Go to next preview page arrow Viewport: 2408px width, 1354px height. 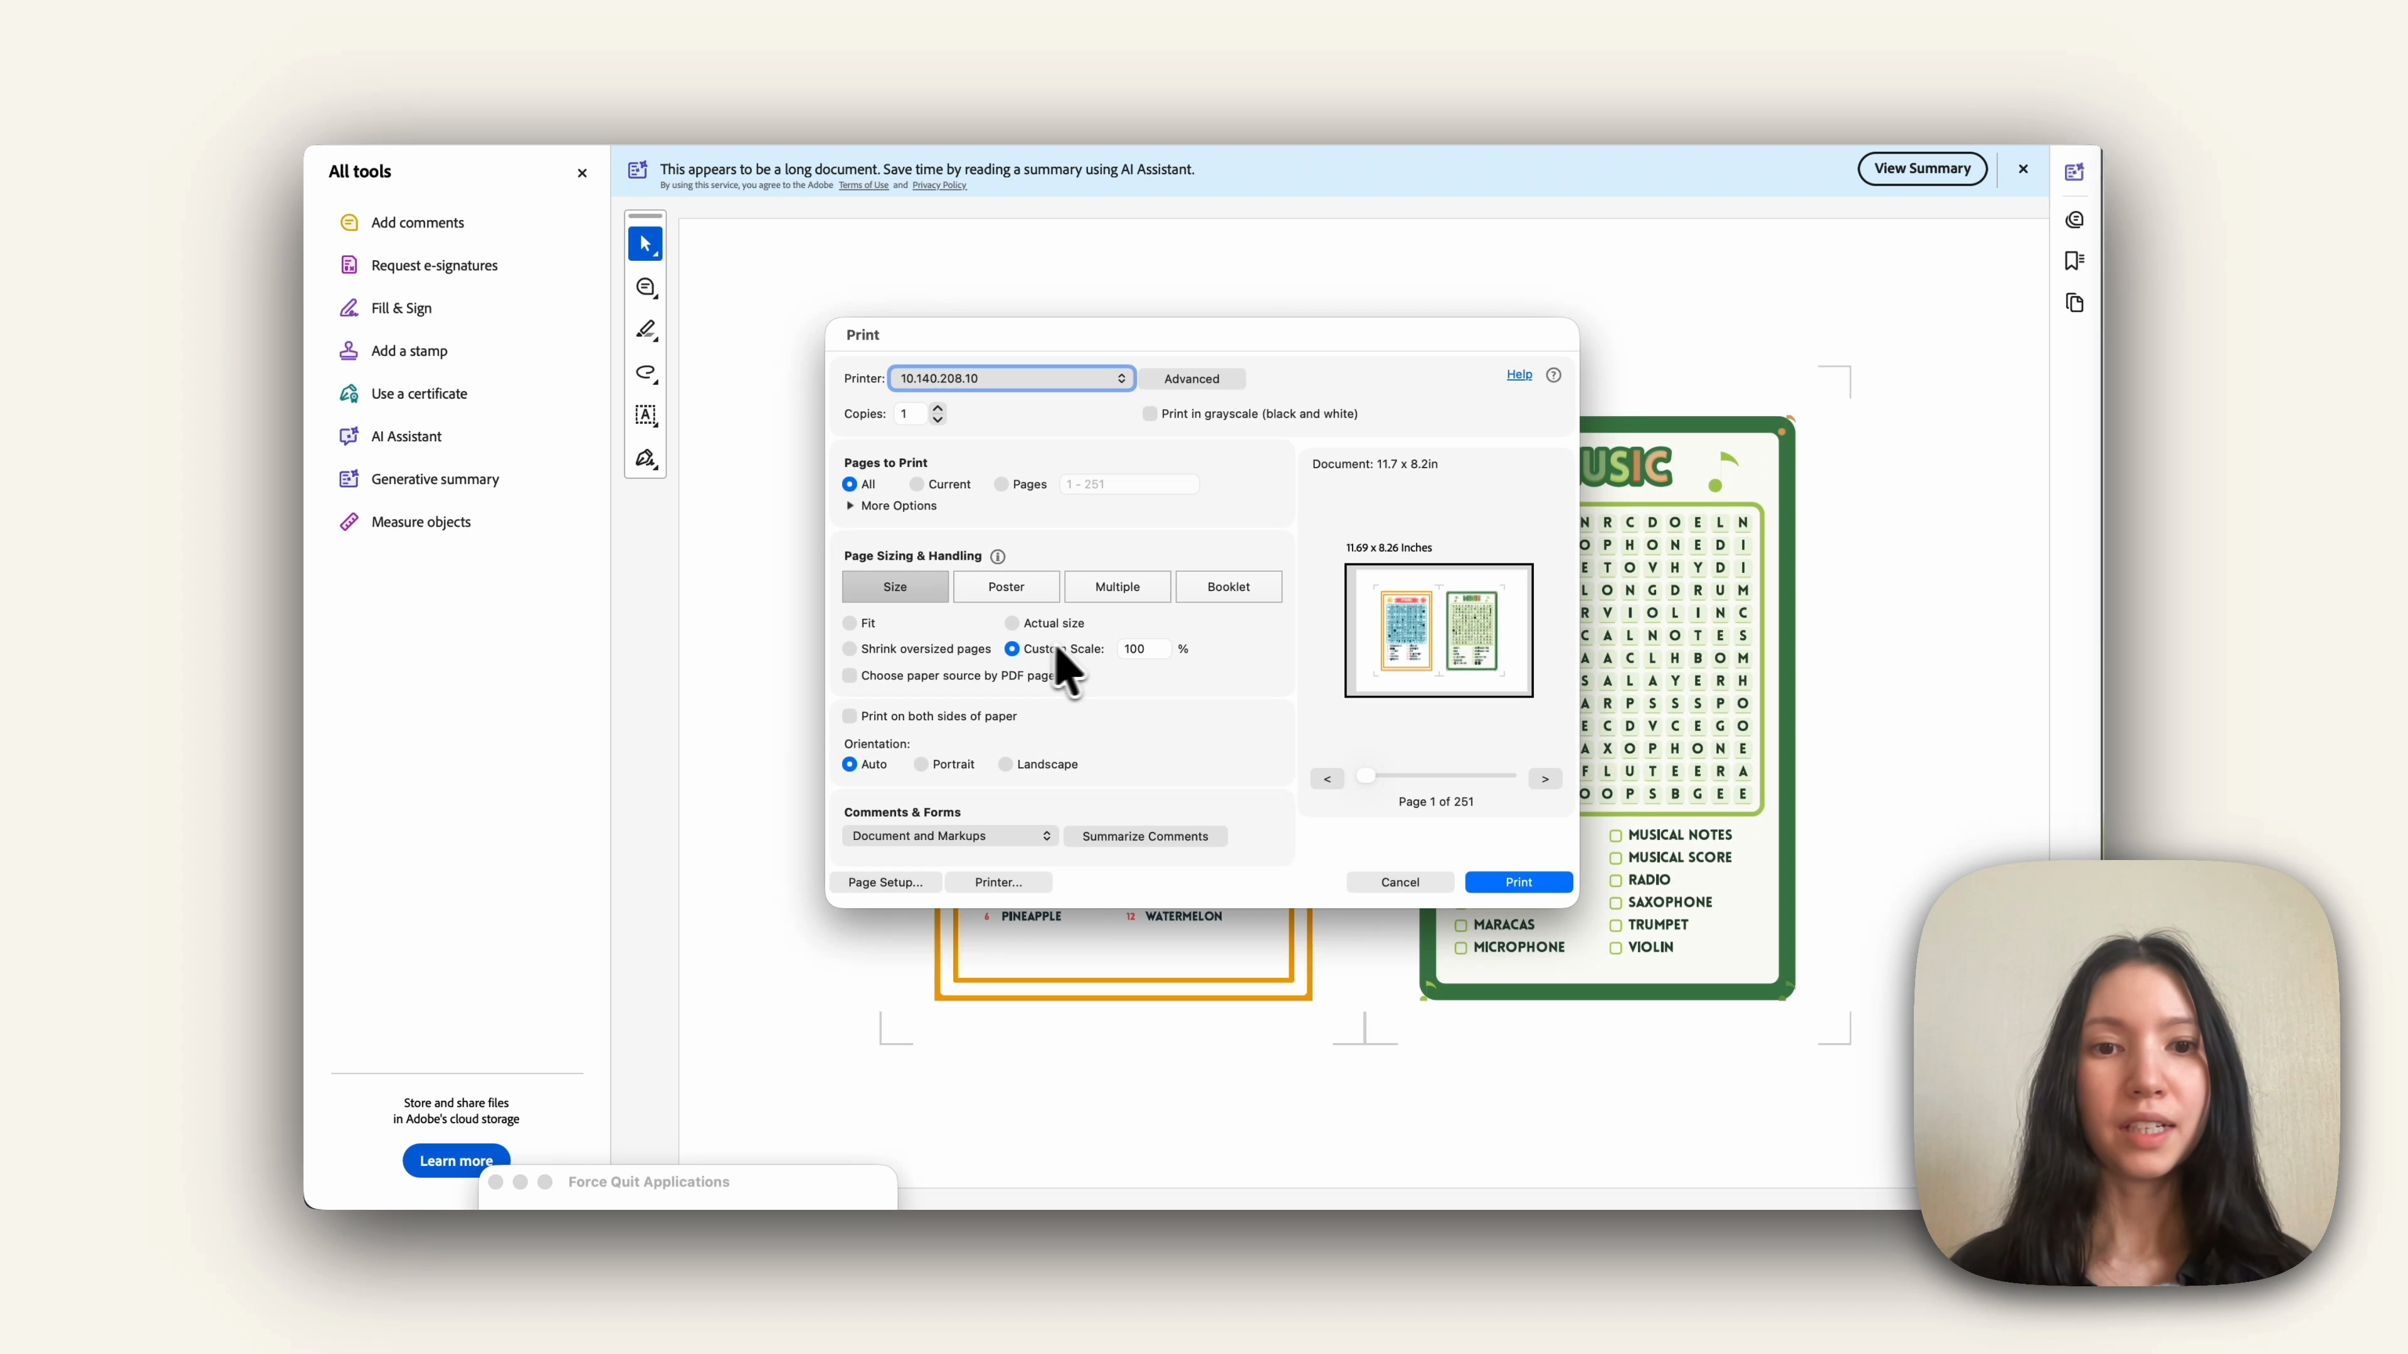pos(1545,779)
